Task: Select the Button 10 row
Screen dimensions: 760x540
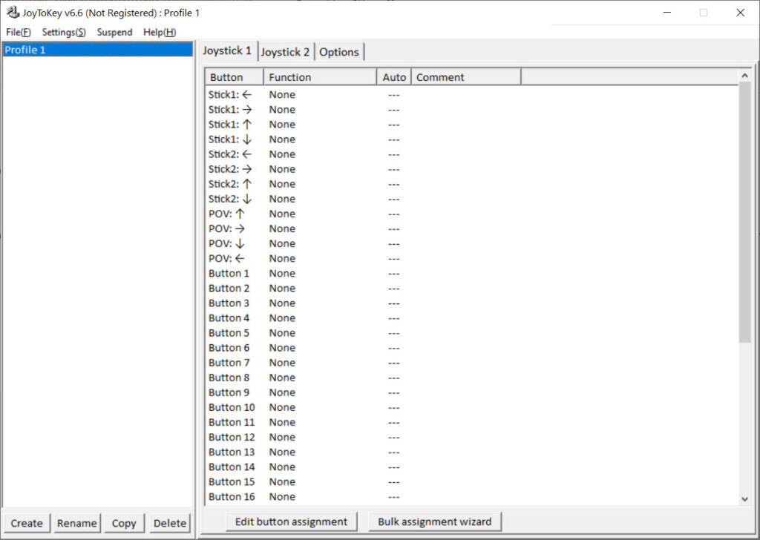Action: 471,407
